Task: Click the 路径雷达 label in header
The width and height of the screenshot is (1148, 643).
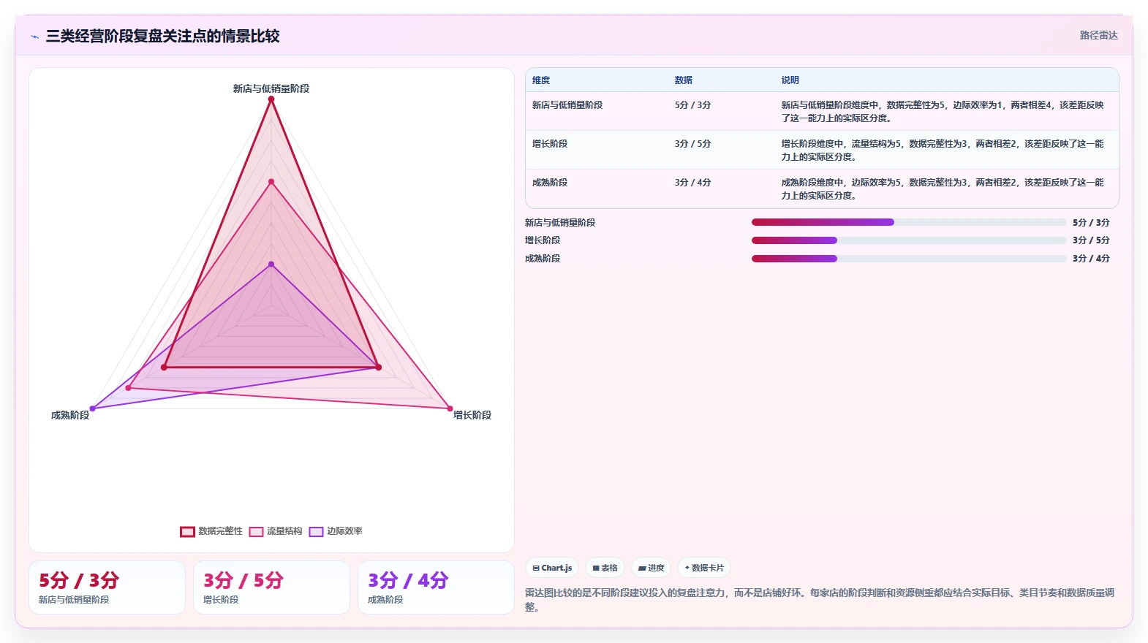Action: click(x=1099, y=35)
